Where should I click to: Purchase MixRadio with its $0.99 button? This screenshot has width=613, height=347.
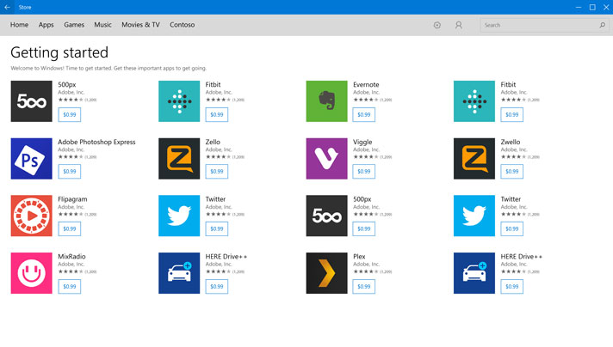(70, 287)
